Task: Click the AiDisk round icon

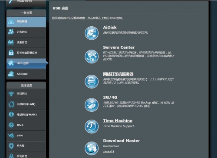Action: point(92,33)
